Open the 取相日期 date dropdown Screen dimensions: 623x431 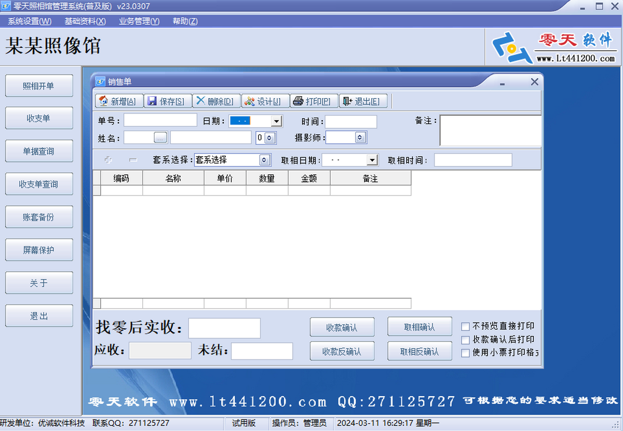click(x=372, y=160)
